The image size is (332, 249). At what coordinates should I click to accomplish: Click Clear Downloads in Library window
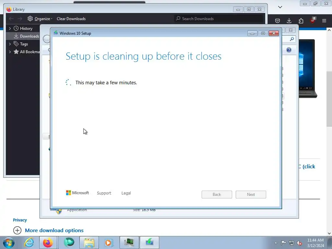click(x=71, y=18)
